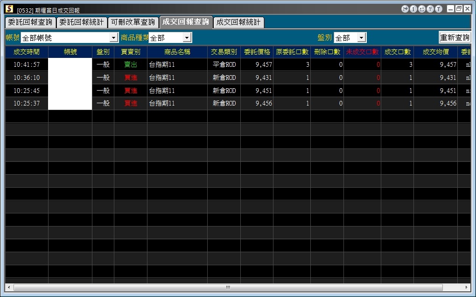Click the 成交均價 column header
Image resolution: width=476 pixels, height=297 pixels.
click(x=435, y=52)
